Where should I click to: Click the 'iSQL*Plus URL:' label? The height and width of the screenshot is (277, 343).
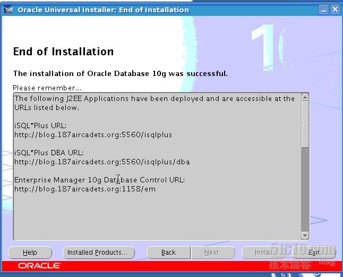point(40,125)
